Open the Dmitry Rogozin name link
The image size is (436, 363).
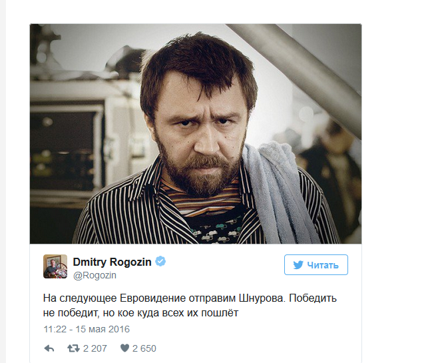click(x=112, y=262)
